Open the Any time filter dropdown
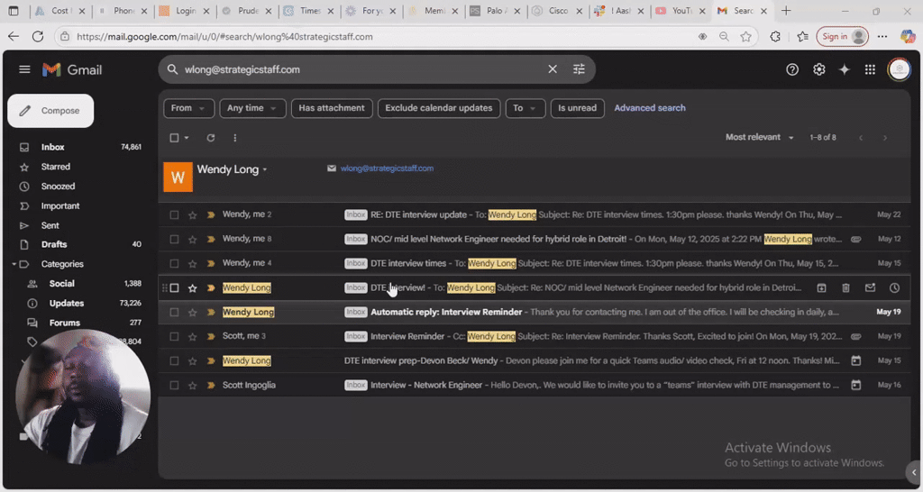 (252, 108)
